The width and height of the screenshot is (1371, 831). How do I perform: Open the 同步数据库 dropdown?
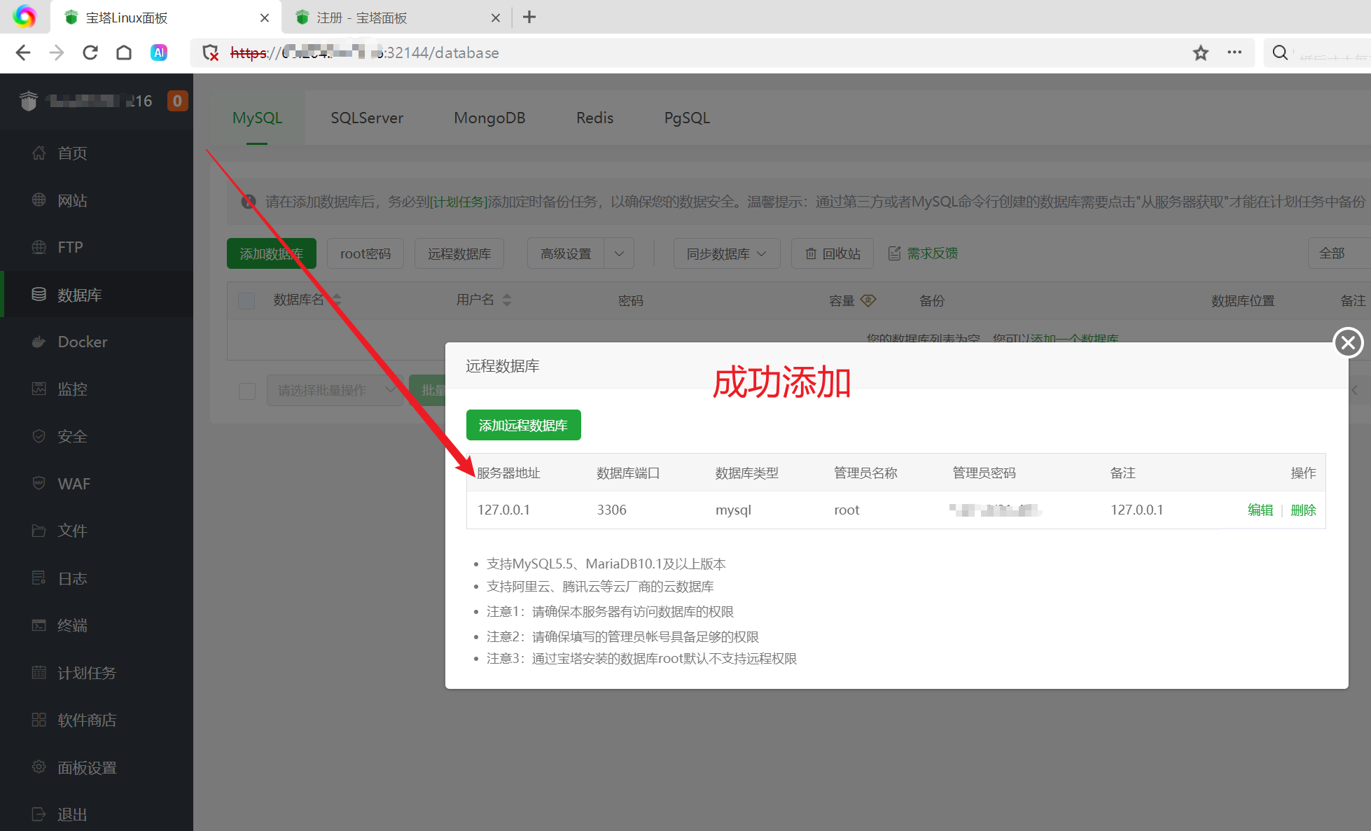pyautogui.click(x=727, y=253)
